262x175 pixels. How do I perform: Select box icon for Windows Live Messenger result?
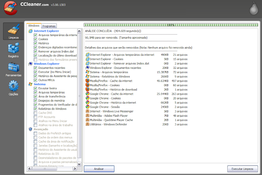(87, 111)
